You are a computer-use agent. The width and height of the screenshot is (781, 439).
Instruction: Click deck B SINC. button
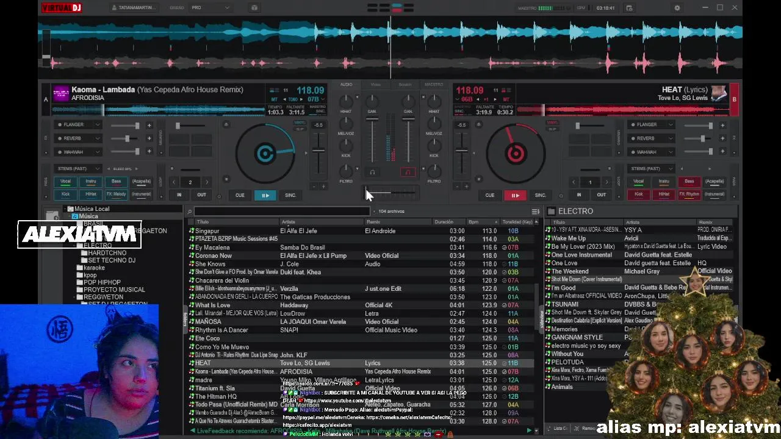click(540, 195)
